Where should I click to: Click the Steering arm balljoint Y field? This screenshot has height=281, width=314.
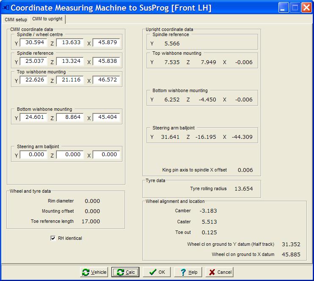point(33,155)
